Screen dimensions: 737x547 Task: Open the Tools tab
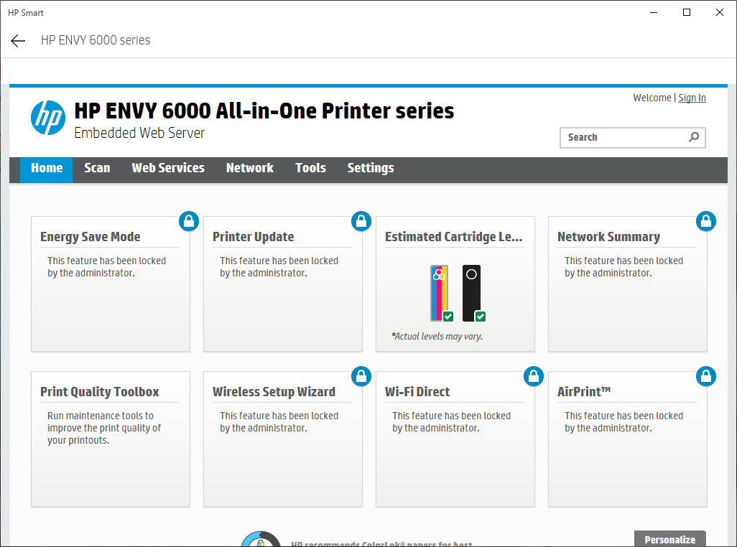pos(310,168)
